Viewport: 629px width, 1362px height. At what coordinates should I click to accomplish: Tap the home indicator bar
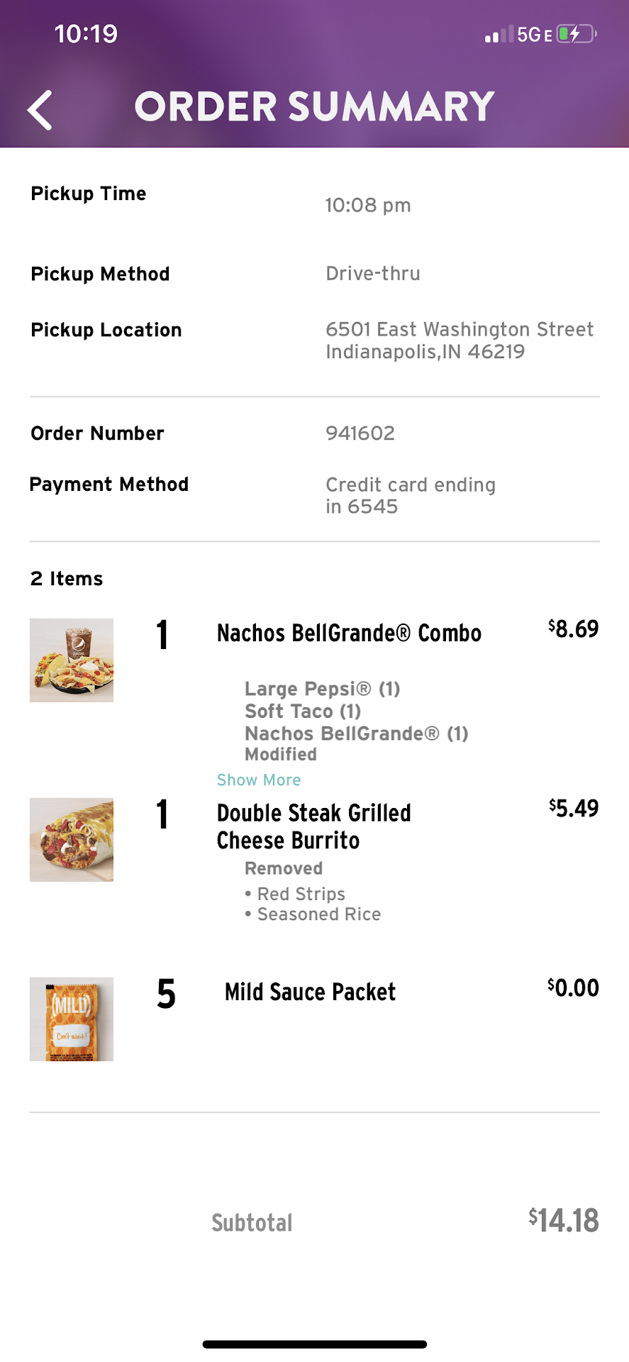pyautogui.click(x=314, y=1344)
